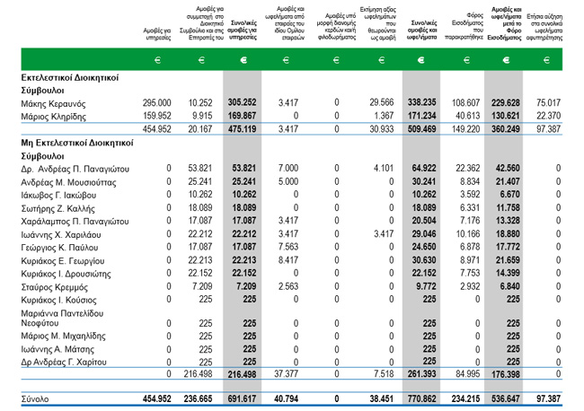This screenshot has height=411, width=584.
Task: Click column header Φόρος Εισοδήματος που παρακρατήθηκε
Action: [465, 26]
